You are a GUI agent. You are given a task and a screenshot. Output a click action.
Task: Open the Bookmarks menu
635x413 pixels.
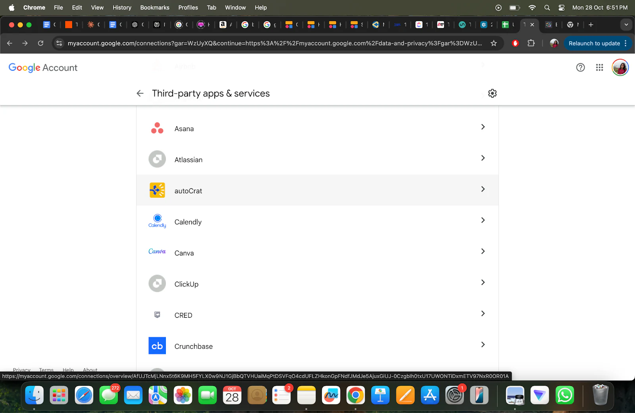click(x=155, y=8)
